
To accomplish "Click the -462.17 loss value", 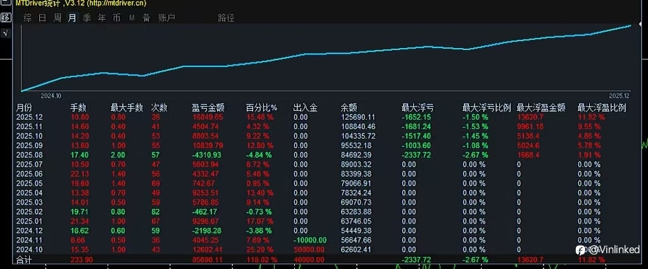I will [x=205, y=212].
